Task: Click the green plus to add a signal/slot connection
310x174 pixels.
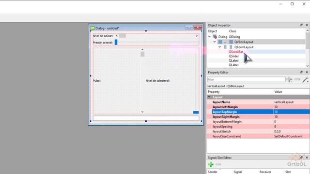Action: pyautogui.click(x=211, y=164)
